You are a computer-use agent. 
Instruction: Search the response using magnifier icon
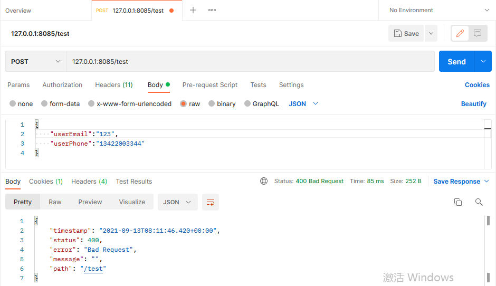click(x=479, y=202)
